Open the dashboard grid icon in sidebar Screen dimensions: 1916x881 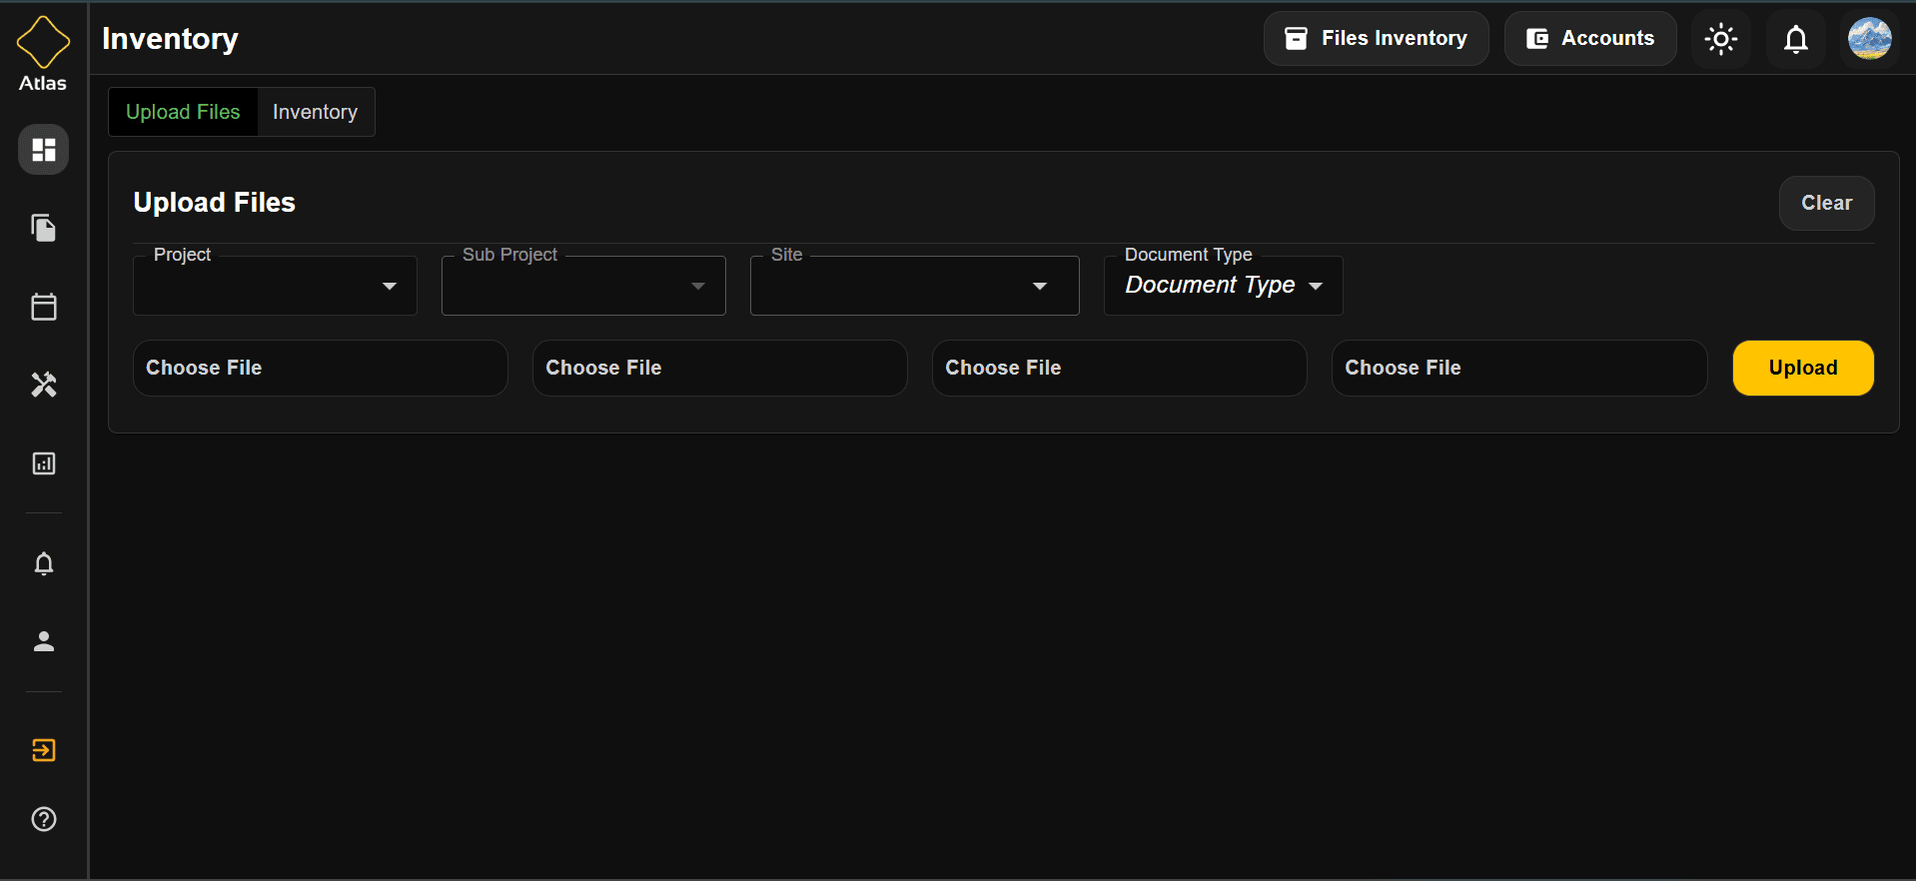[44, 150]
